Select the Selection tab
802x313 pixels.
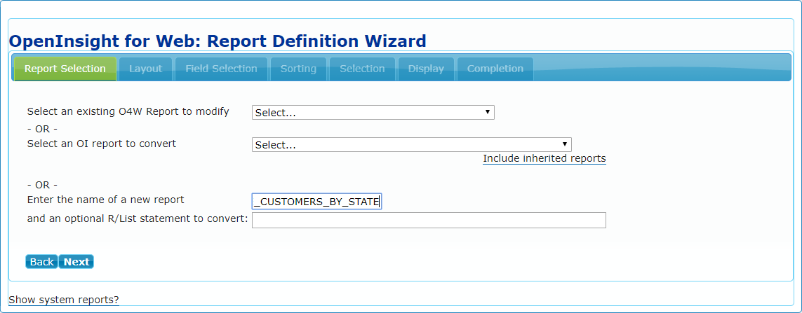(x=362, y=69)
